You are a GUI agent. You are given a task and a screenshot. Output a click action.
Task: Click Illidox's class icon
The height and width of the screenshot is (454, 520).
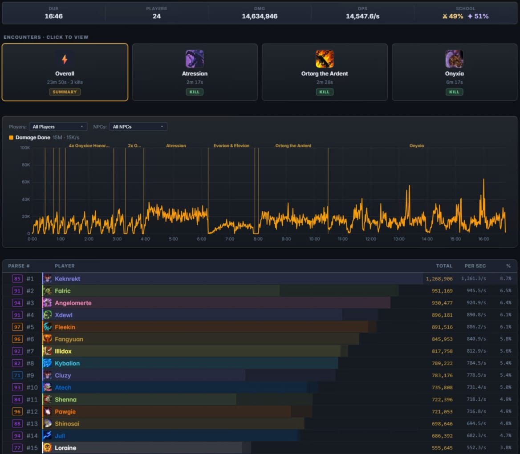(48, 351)
